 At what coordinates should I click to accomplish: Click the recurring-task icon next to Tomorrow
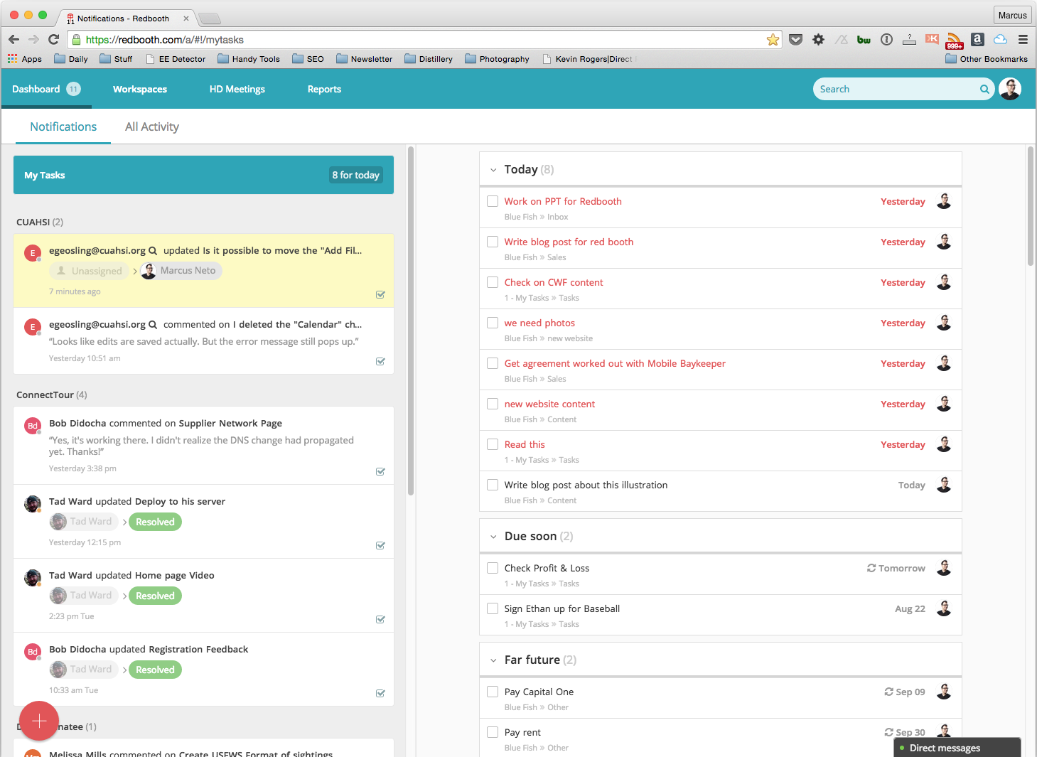pyautogui.click(x=870, y=568)
